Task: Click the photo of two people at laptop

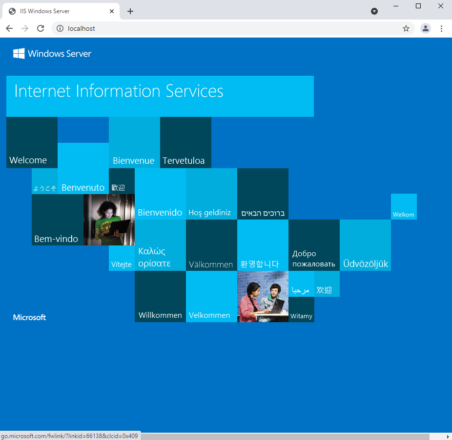Action: click(263, 296)
